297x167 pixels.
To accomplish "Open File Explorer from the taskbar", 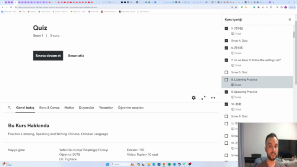I will click(148, 164).
